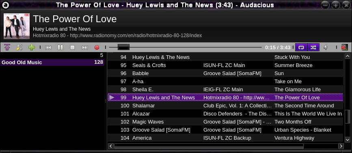The image size is (352, 153).
Task: Select track 97 A-ha Take on Me
Action: 225,81
